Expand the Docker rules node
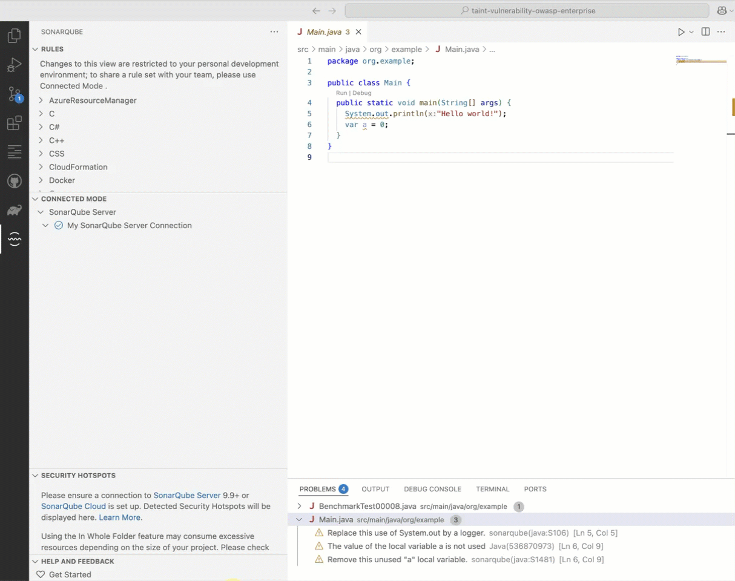Viewport: 735px width, 581px height. click(x=41, y=180)
